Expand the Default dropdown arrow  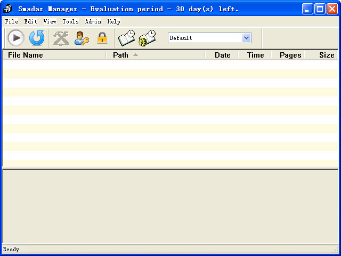pyautogui.click(x=246, y=38)
